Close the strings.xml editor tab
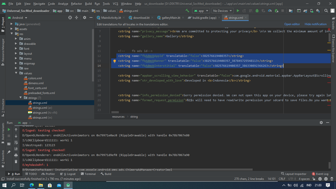 click(246, 18)
